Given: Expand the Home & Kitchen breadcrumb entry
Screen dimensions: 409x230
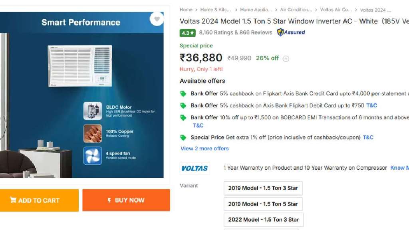Looking at the screenshot, I should [216, 10].
